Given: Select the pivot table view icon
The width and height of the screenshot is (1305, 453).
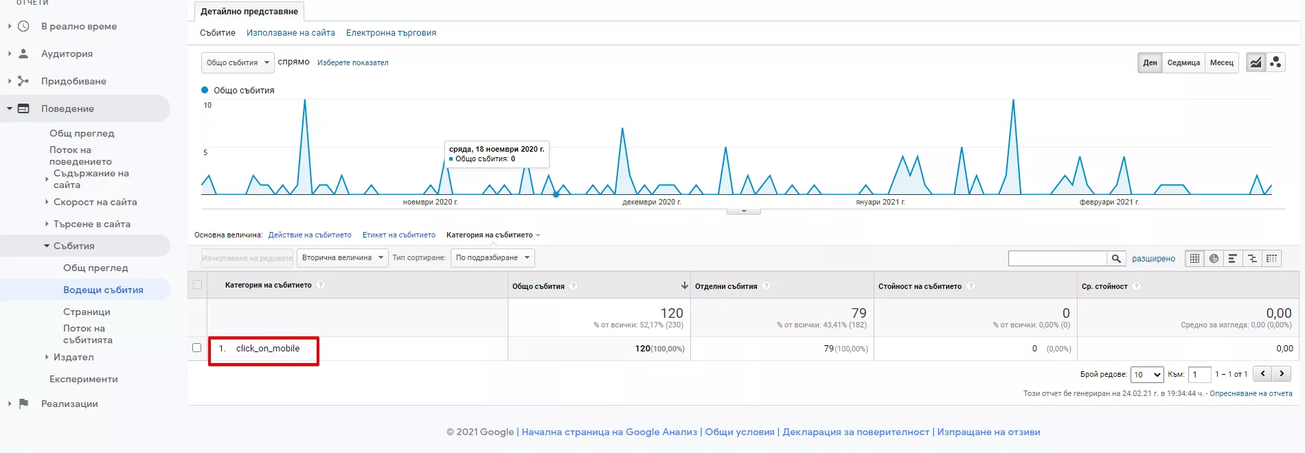Looking at the screenshot, I should [1271, 258].
